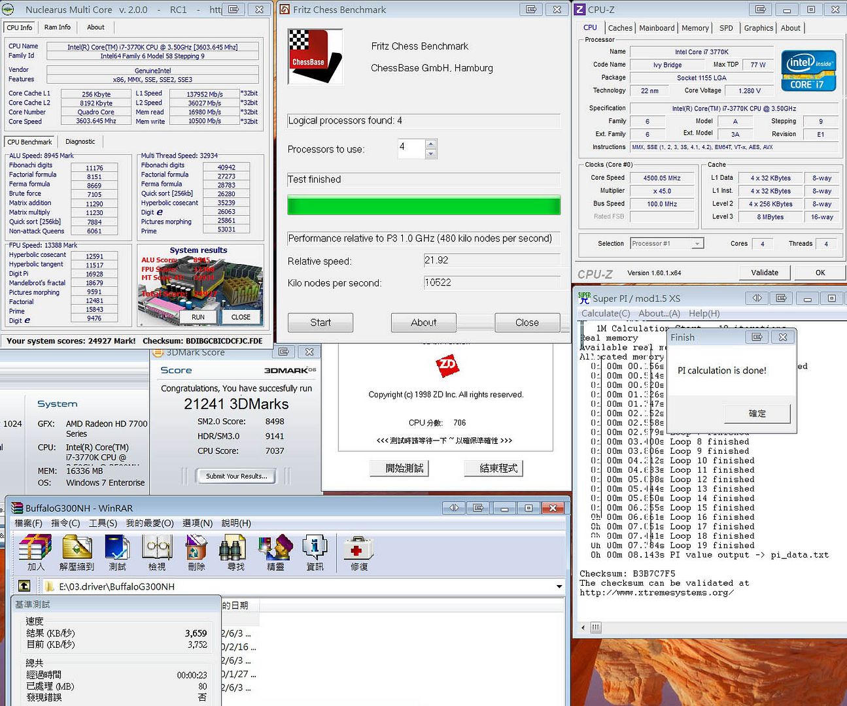Switch to Caches tab in CPU-Z
Image resolution: width=847 pixels, height=706 pixels.
(x=620, y=28)
